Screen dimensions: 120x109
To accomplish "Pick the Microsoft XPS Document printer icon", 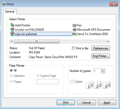I will coord(75,29).
